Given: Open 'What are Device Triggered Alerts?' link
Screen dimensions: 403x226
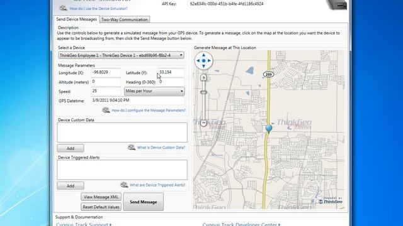Looking at the screenshot, I should 157,185.
